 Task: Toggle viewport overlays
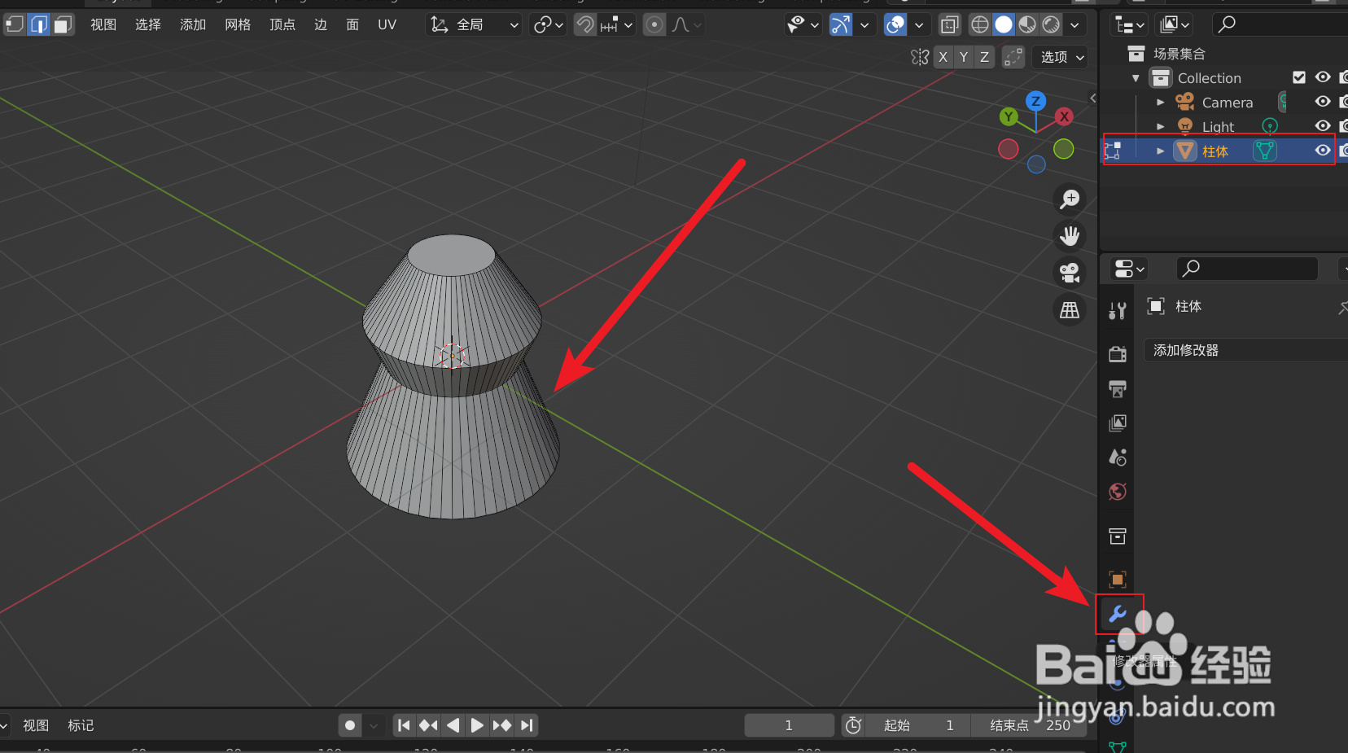(895, 24)
